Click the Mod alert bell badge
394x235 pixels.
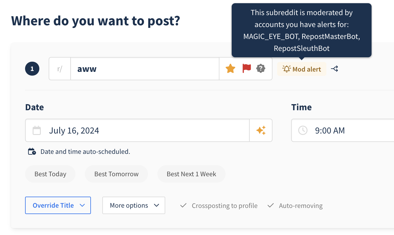(302, 69)
